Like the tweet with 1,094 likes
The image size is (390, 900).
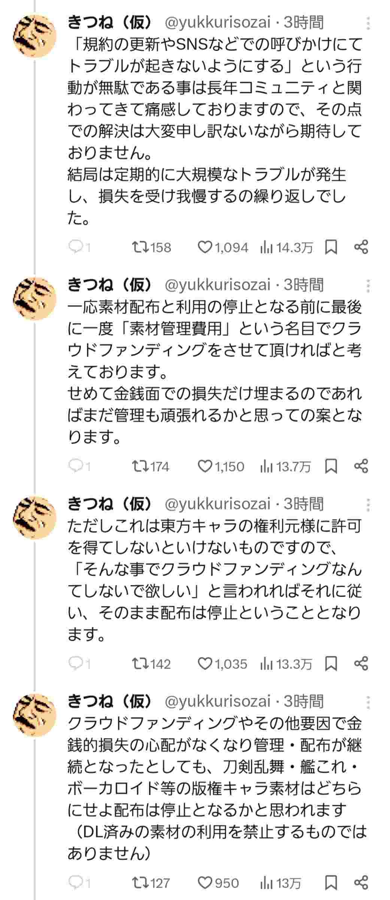(x=205, y=247)
